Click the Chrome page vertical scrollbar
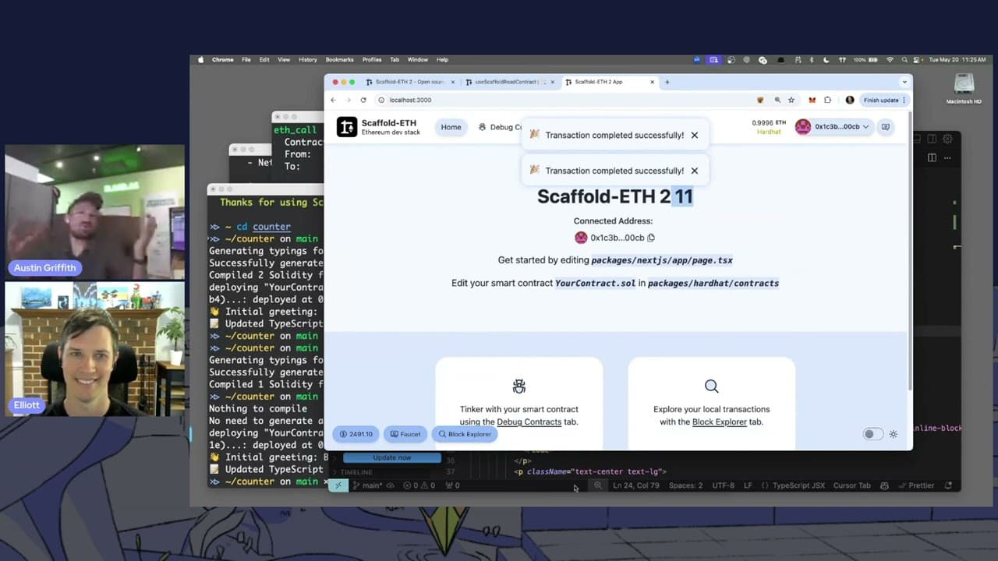Image resolution: width=998 pixels, height=561 pixels. [909, 249]
